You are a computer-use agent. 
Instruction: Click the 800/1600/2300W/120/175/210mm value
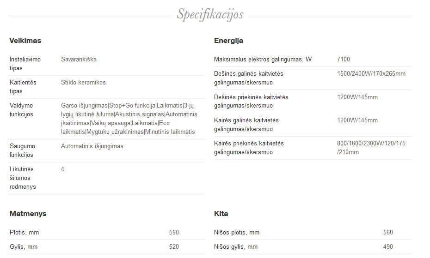click(x=371, y=148)
